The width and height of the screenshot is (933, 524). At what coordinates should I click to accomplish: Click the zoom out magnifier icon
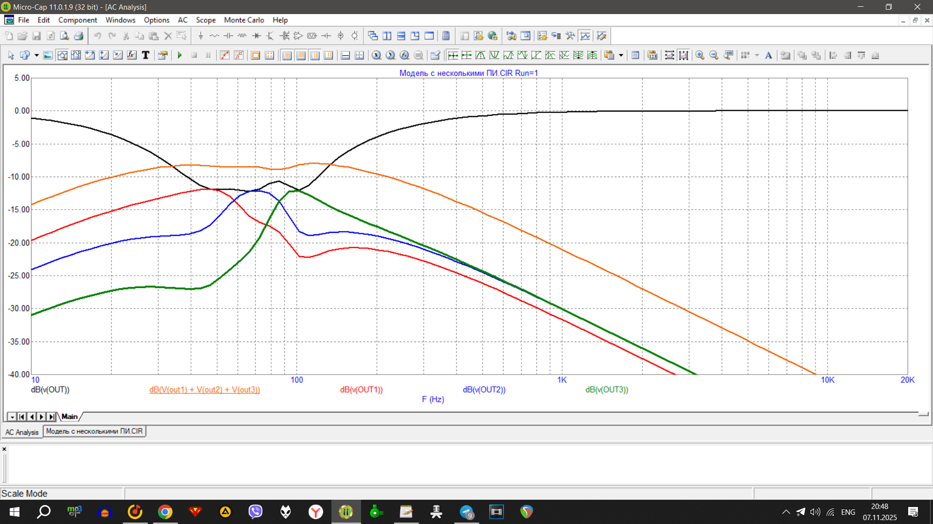(x=714, y=55)
